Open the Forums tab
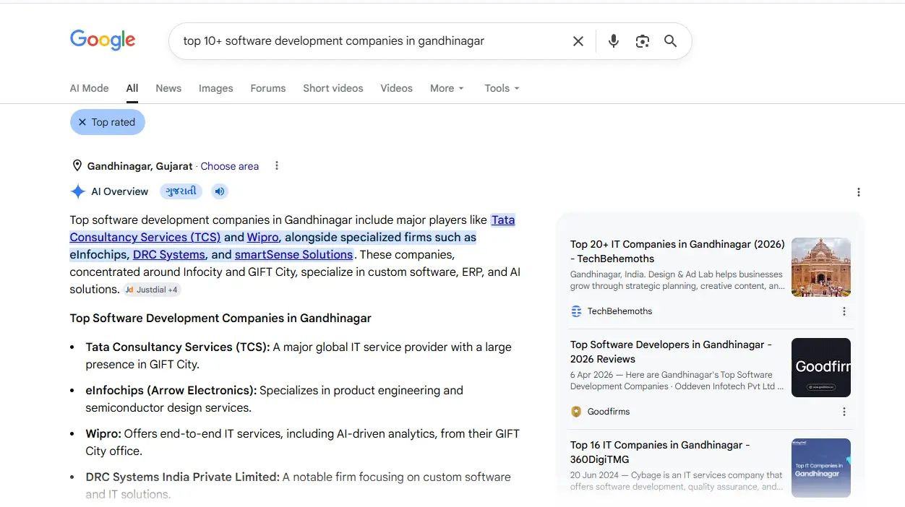The image size is (905, 507). pos(268,88)
